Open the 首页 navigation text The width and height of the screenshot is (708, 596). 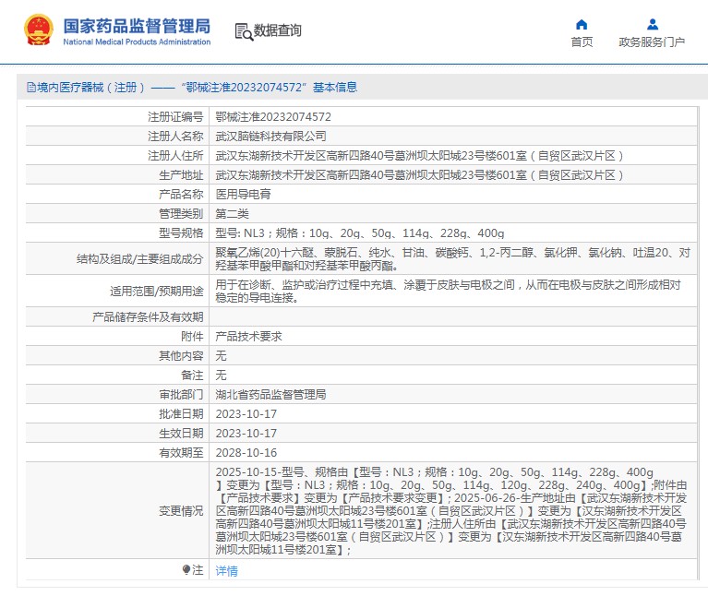582,42
